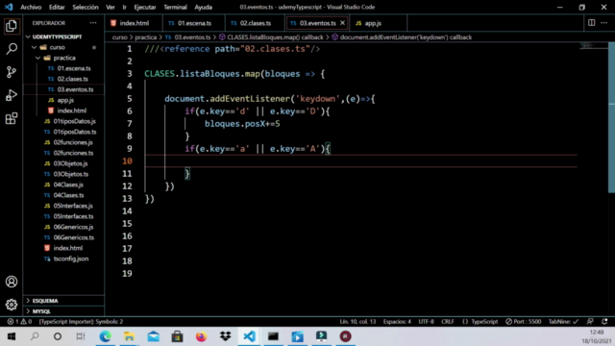Change encoding via UTF-8 status item
Screen dimensions: 615x346
click(x=426, y=322)
